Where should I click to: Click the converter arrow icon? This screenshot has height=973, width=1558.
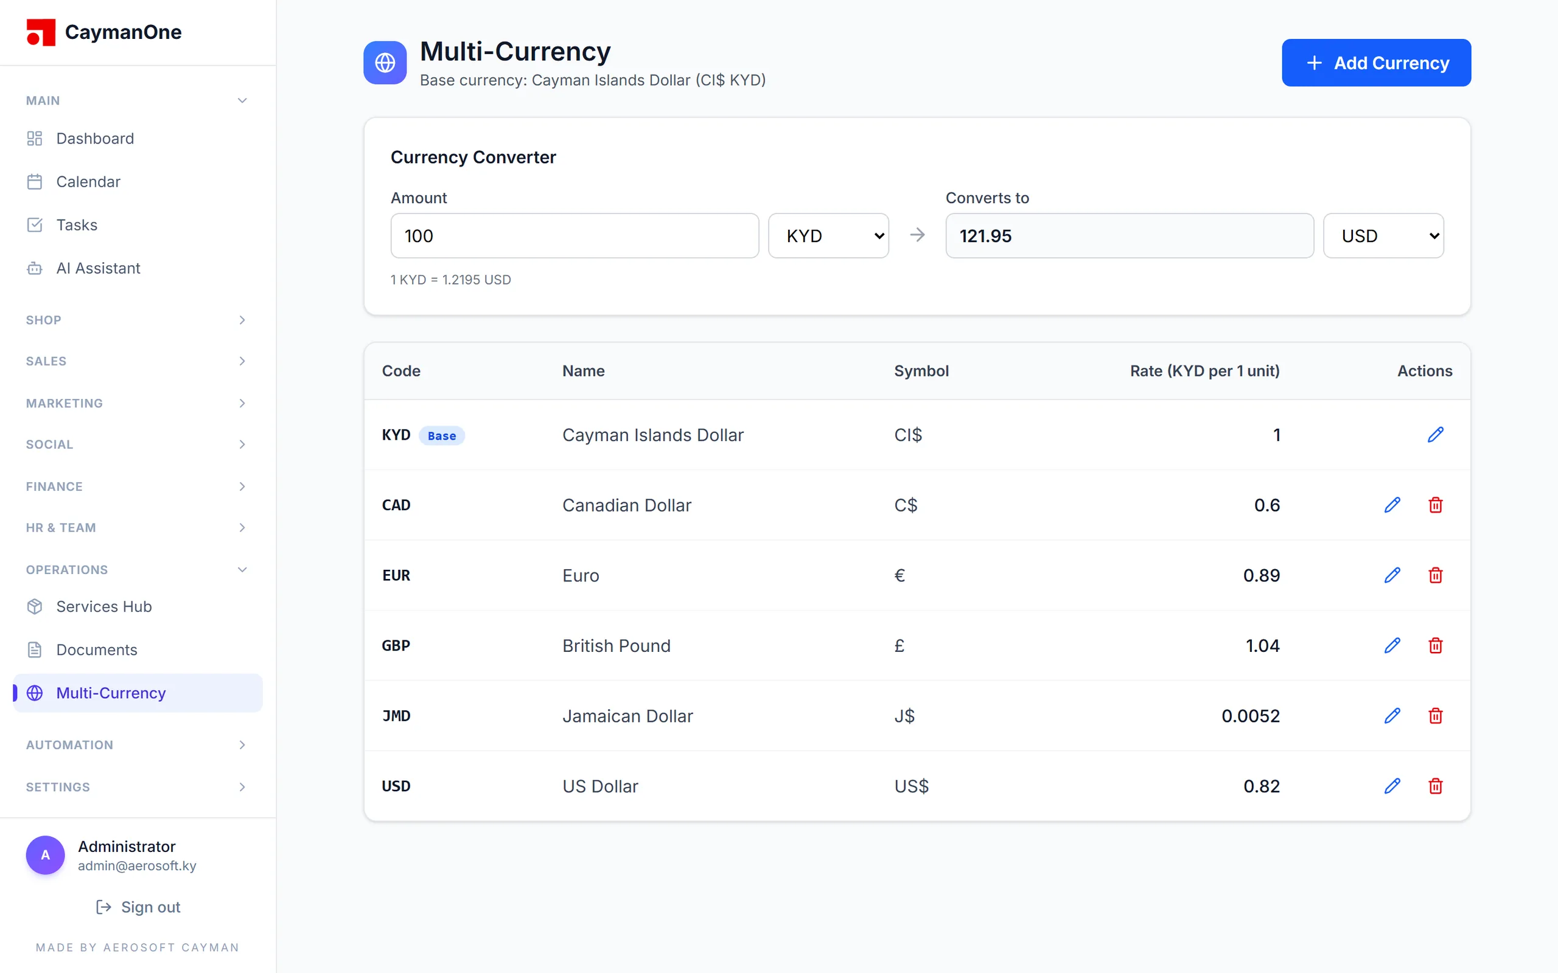click(917, 235)
